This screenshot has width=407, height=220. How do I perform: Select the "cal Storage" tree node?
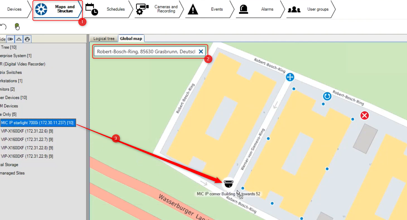[9, 165]
